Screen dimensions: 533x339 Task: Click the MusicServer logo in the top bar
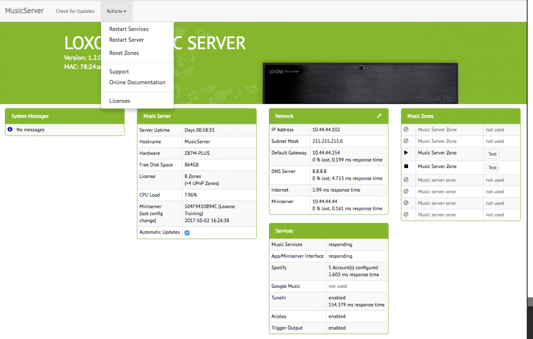coord(24,10)
